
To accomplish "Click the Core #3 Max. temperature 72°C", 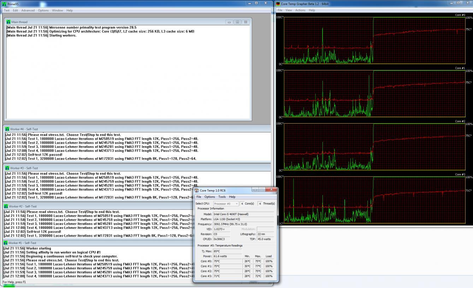I will (258, 276).
